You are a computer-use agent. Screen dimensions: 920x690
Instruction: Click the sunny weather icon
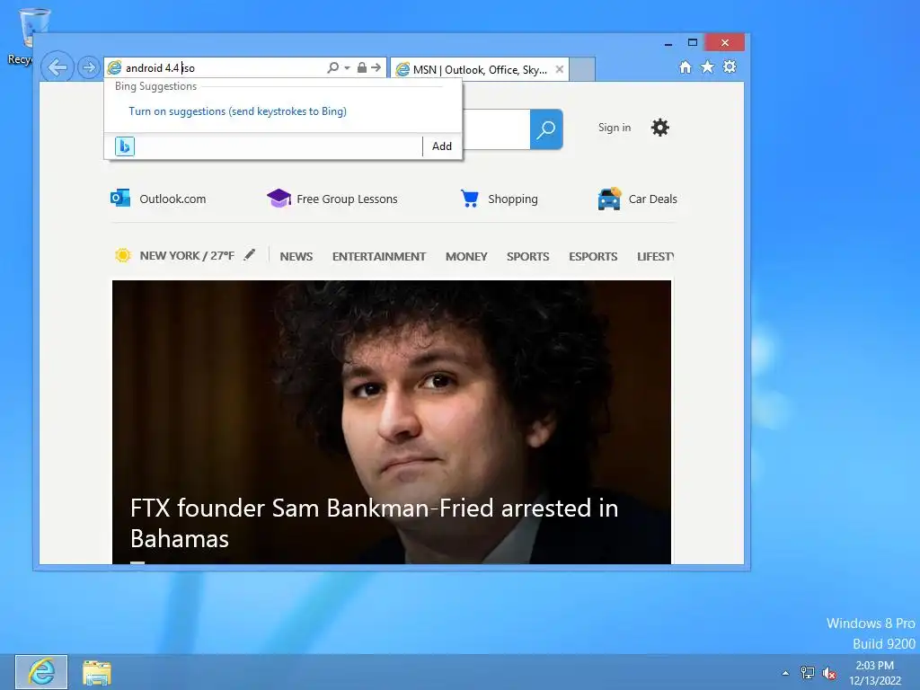coord(122,256)
